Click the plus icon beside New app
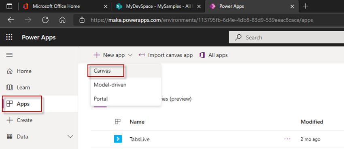Viewport: 344px width, 149px height. 97,55
